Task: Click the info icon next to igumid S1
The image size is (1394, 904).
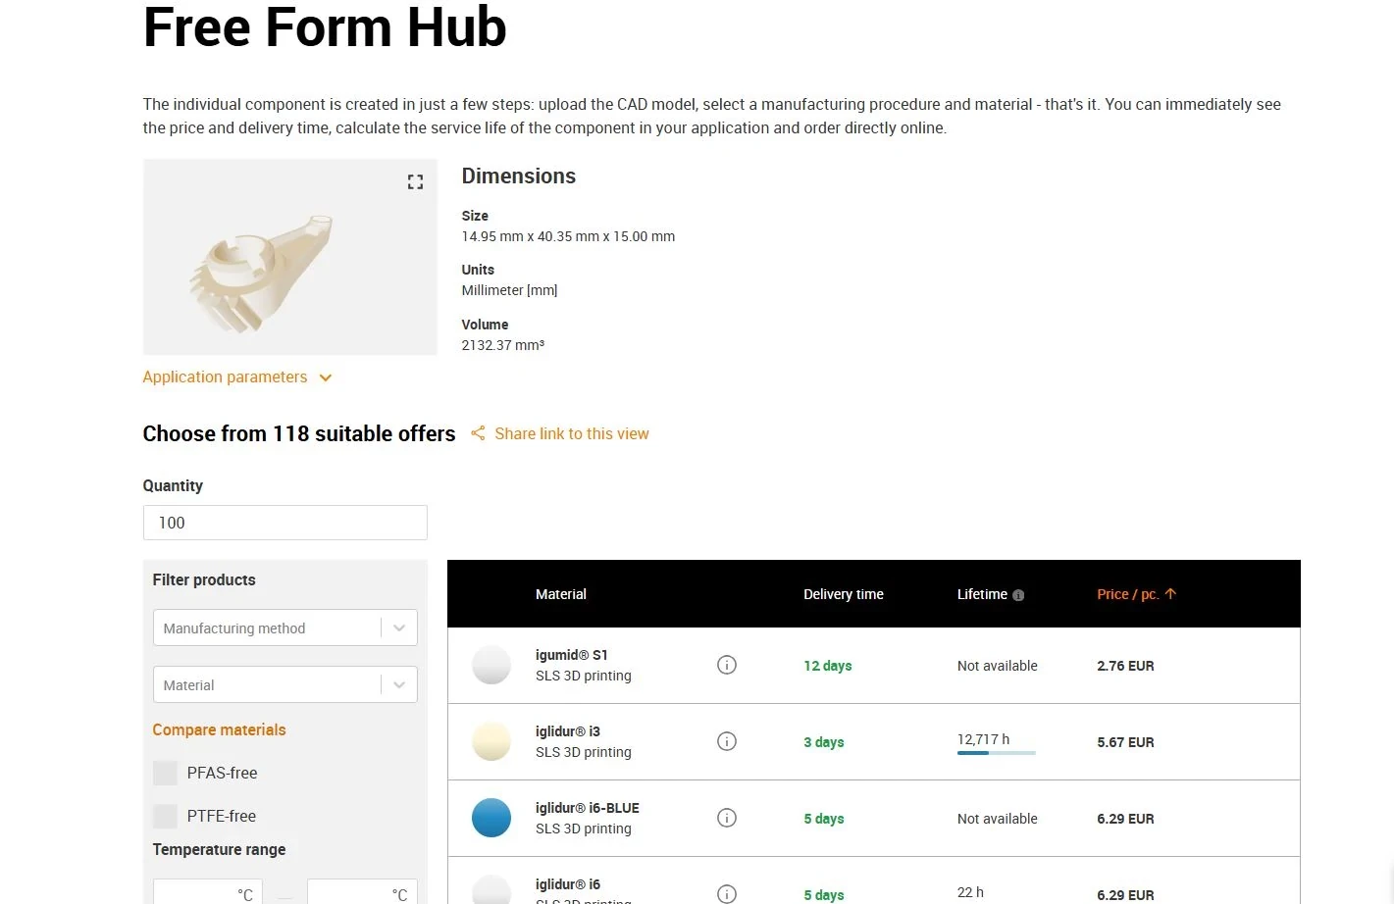Action: click(727, 665)
